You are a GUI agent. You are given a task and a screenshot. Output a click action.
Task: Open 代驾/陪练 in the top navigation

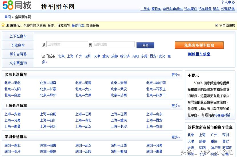228,9
